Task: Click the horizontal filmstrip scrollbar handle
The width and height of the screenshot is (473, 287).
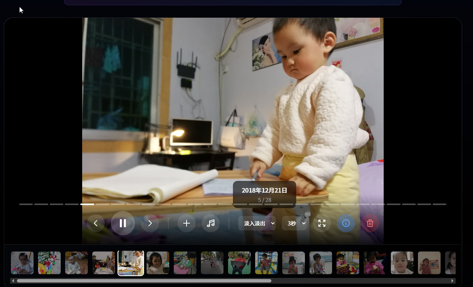Action: [144, 281]
